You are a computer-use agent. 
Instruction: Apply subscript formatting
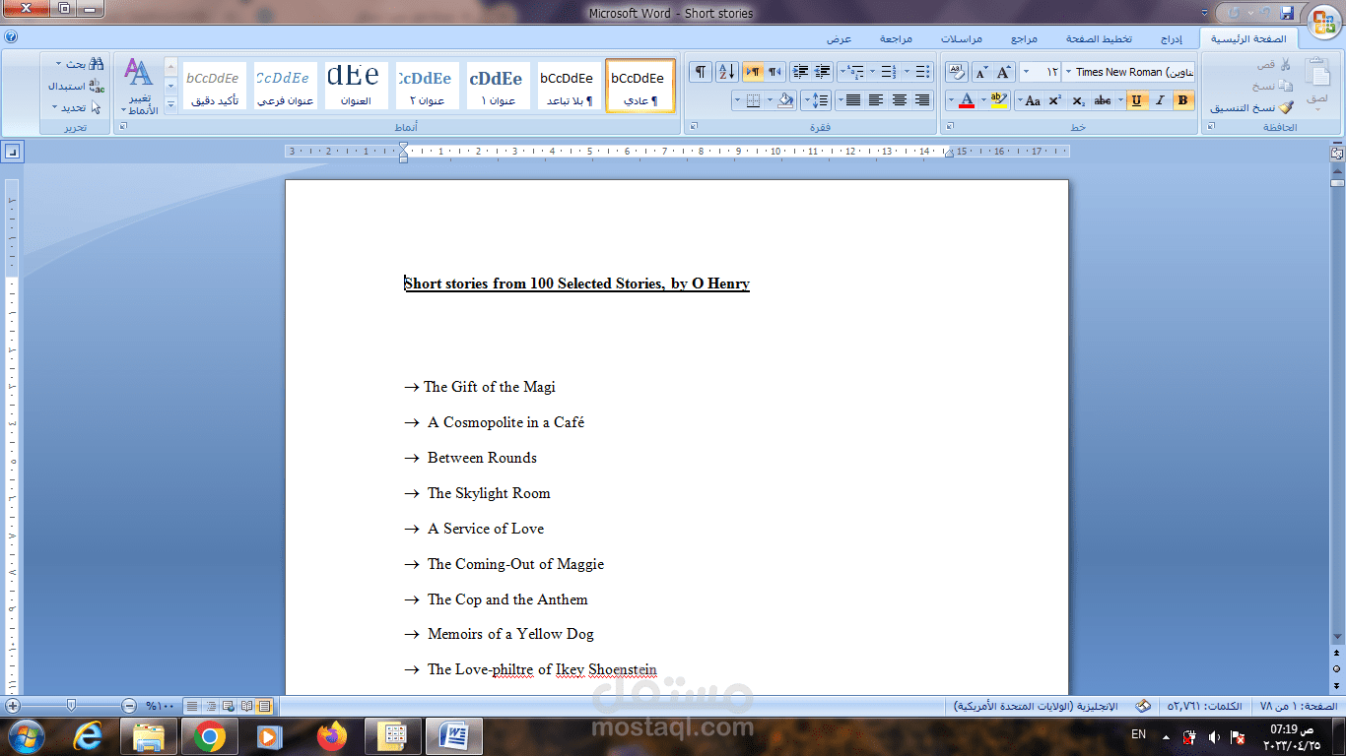[1078, 99]
